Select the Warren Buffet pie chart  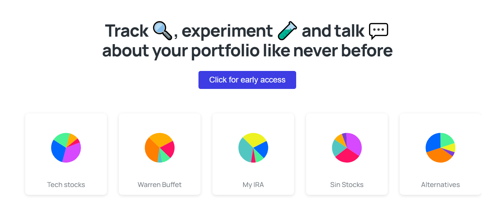(x=160, y=148)
